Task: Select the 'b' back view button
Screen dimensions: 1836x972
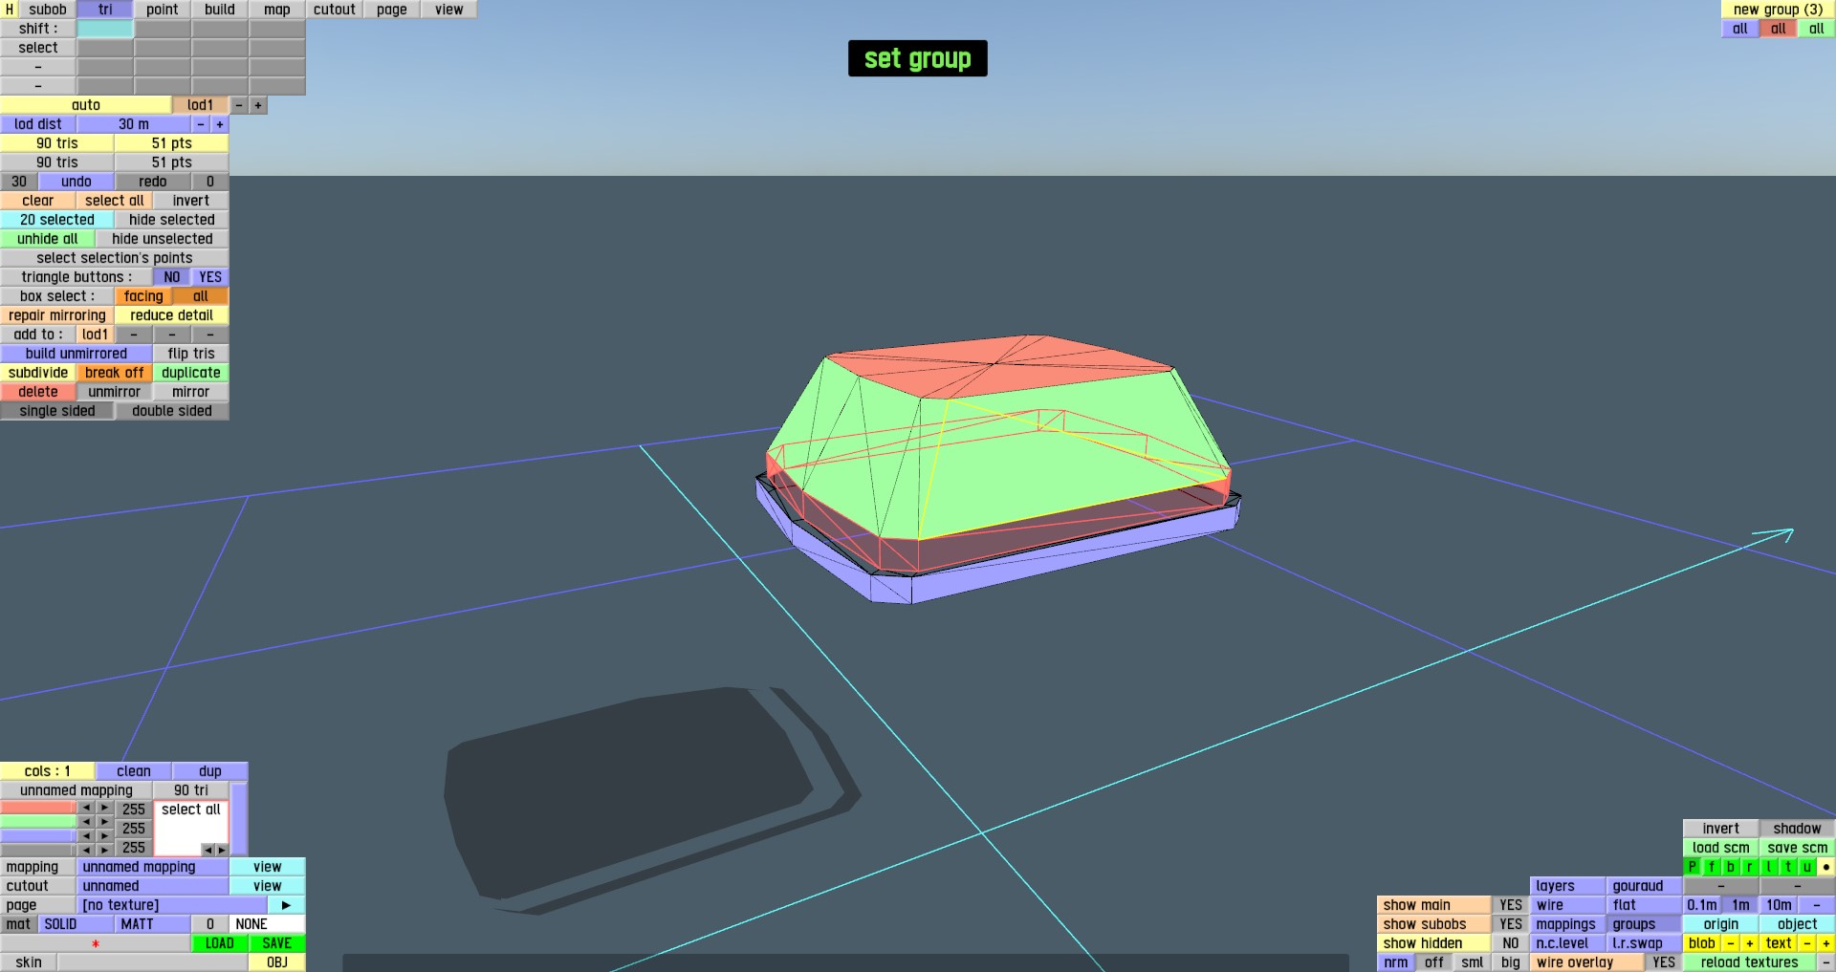Action: (1731, 867)
